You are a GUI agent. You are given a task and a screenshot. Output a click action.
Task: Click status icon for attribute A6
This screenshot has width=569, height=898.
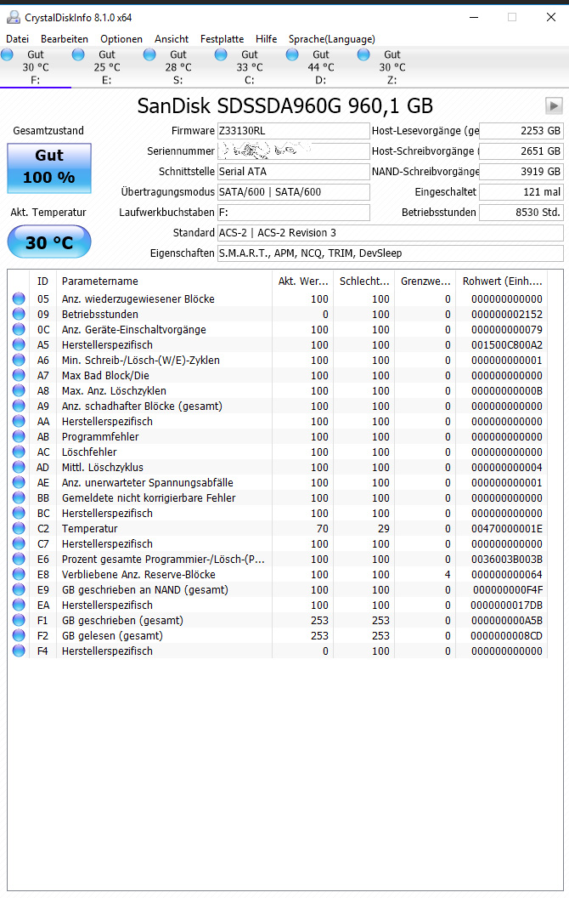click(x=19, y=360)
